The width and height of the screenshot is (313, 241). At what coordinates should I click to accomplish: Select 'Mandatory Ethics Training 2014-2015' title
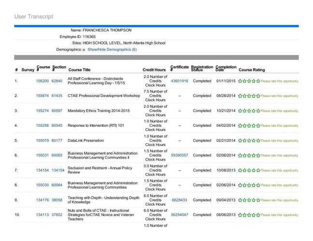click(x=99, y=110)
